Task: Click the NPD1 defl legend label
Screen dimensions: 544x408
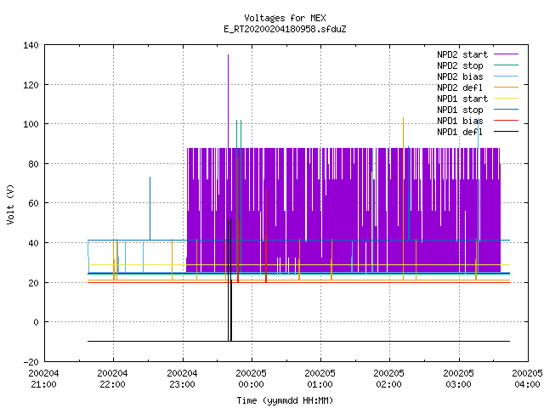Action: [460, 132]
